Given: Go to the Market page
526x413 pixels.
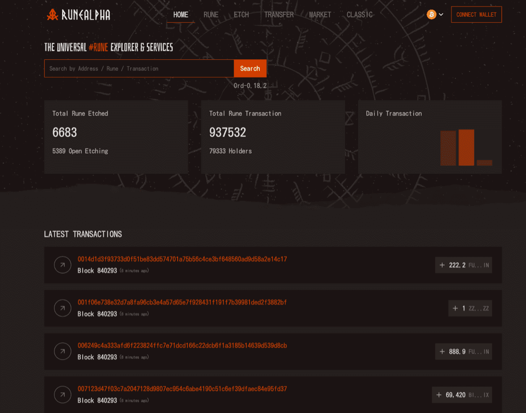Looking at the screenshot, I should pos(320,15).
